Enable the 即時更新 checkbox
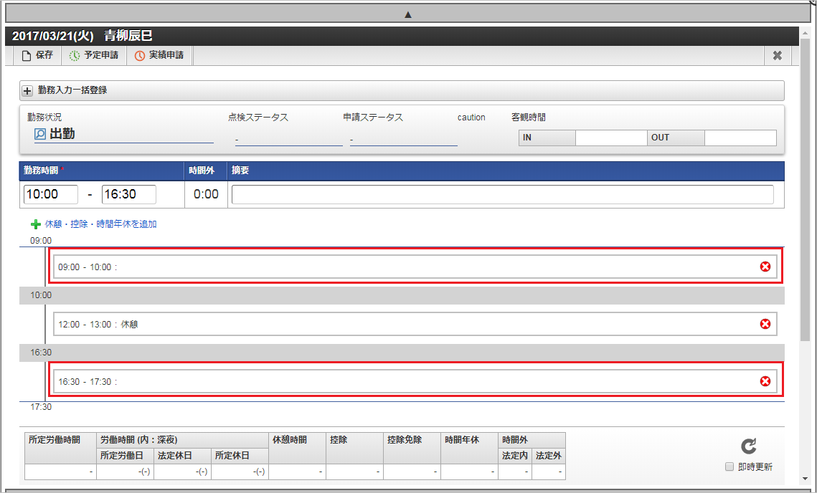Image resolution: width=817 pixels, height=493 pixels. click(729, 466)
